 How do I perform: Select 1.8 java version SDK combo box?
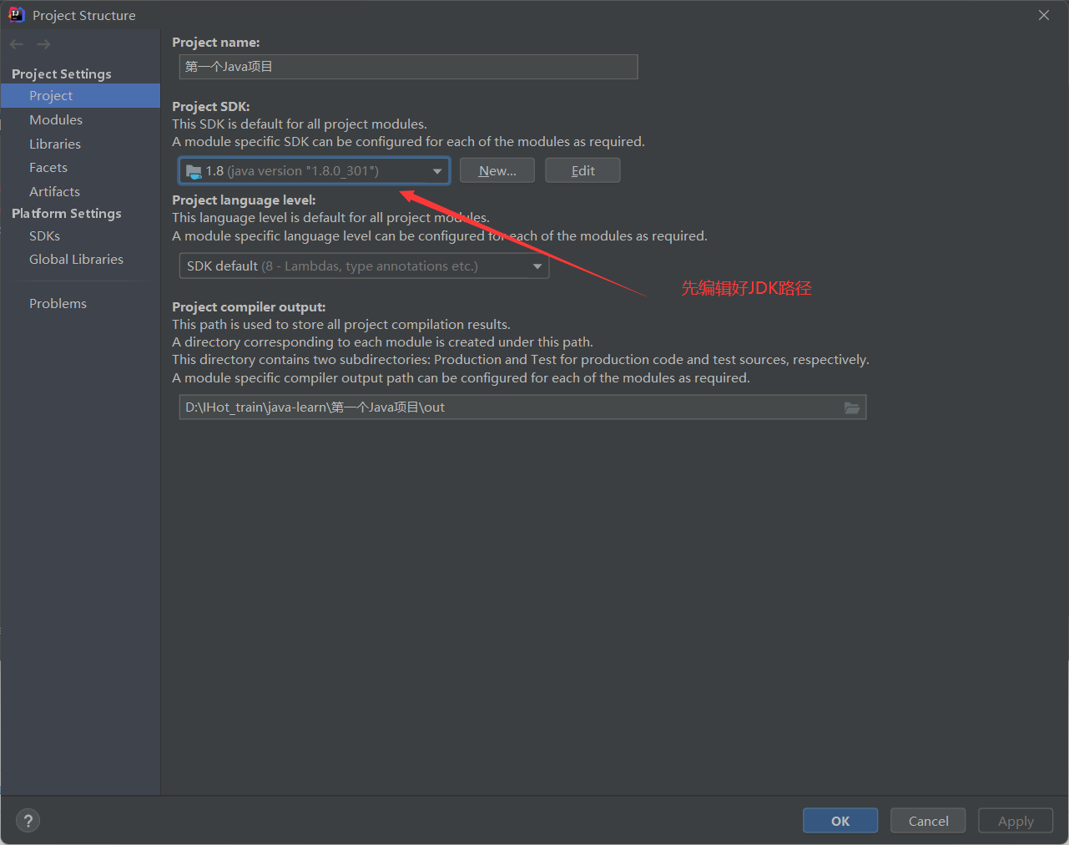point(315,171)
